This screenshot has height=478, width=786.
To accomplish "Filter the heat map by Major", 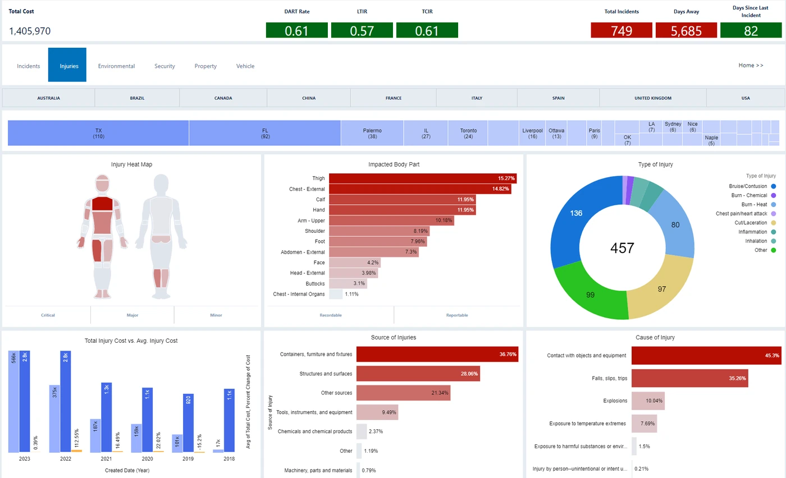I will pyautogui.click(x=132, y=315).
